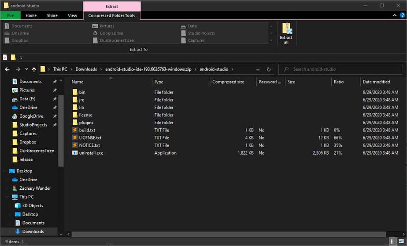The height and width of the screenshot is (246, 407).
Task: Collapse the Desktop tree node
Action: pos(4,171)
